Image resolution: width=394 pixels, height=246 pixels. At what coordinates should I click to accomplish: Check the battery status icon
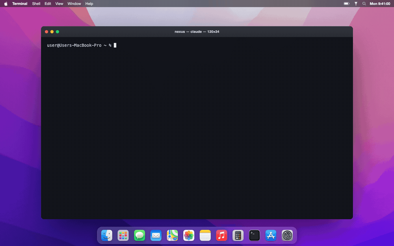tap(346, 4)
